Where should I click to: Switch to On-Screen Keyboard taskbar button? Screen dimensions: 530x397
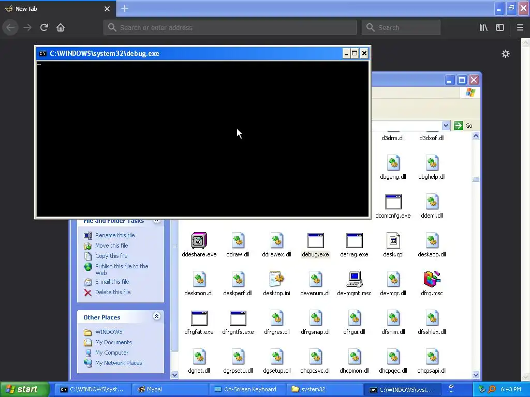click(x=247, y=389)
